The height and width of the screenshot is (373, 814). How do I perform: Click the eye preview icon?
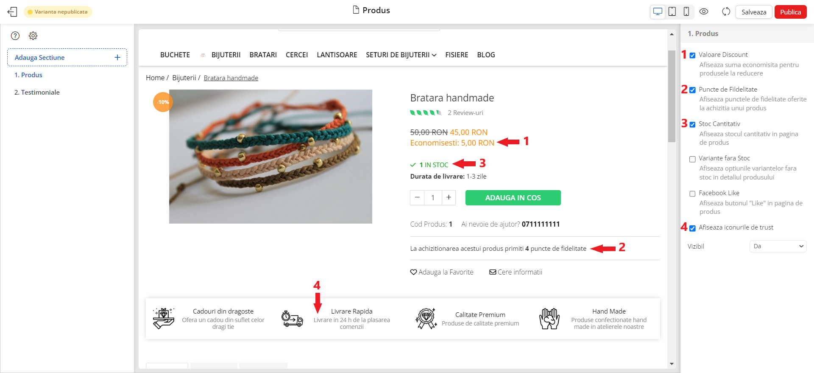[704, 12]
